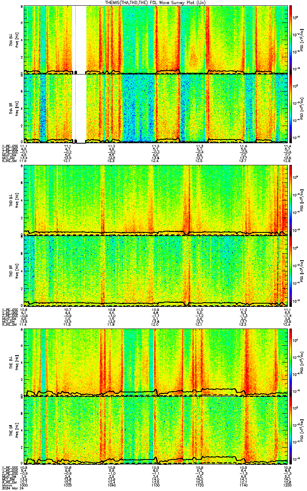The width and height of the screenshot is (307, 491).
Task: Click the THA B-parallel y-axis label
Action: pyautogui.click(x=11, y=108)
